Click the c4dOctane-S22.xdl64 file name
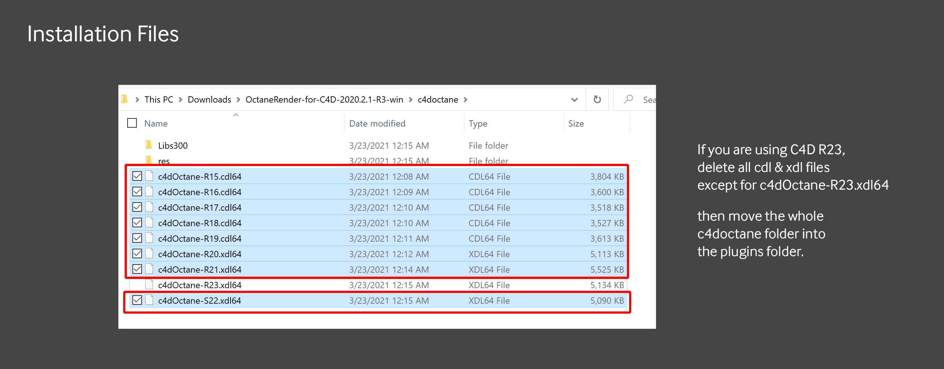The width and height of the screenshot is (944, 369). (199, 301)
